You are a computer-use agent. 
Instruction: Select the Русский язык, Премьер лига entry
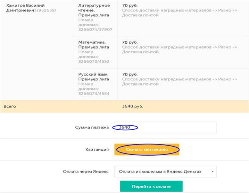pyautogui.click(x=94, y=77)
